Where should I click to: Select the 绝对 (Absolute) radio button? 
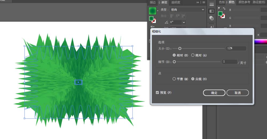(x=193, y=55)
